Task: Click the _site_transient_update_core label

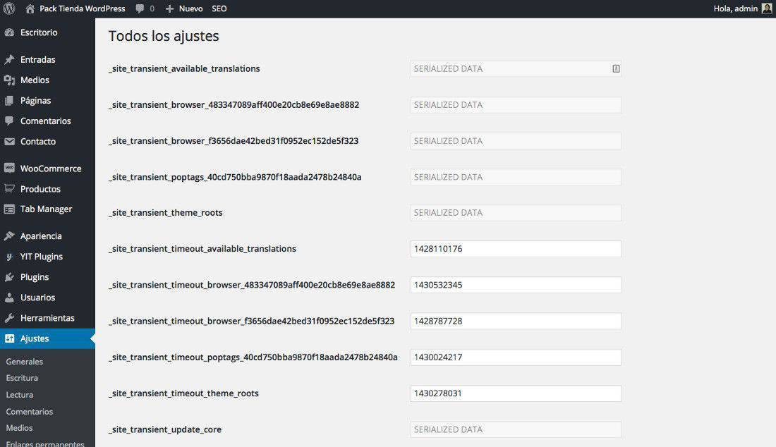Action: pyautogui.click(x=165, y=429)
